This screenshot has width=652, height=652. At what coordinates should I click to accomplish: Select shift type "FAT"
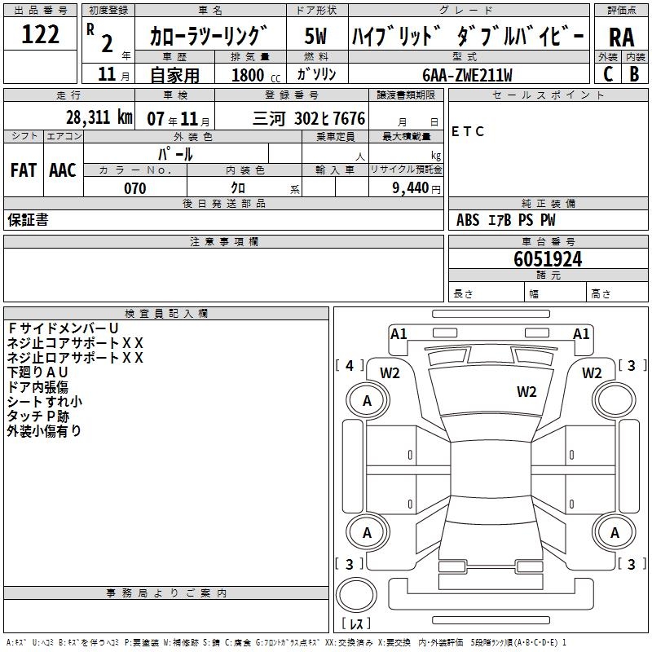(x=24, y=170)
